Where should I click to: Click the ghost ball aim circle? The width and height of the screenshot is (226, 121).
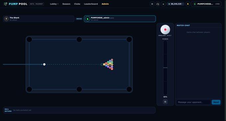click(x=102, y=64)
